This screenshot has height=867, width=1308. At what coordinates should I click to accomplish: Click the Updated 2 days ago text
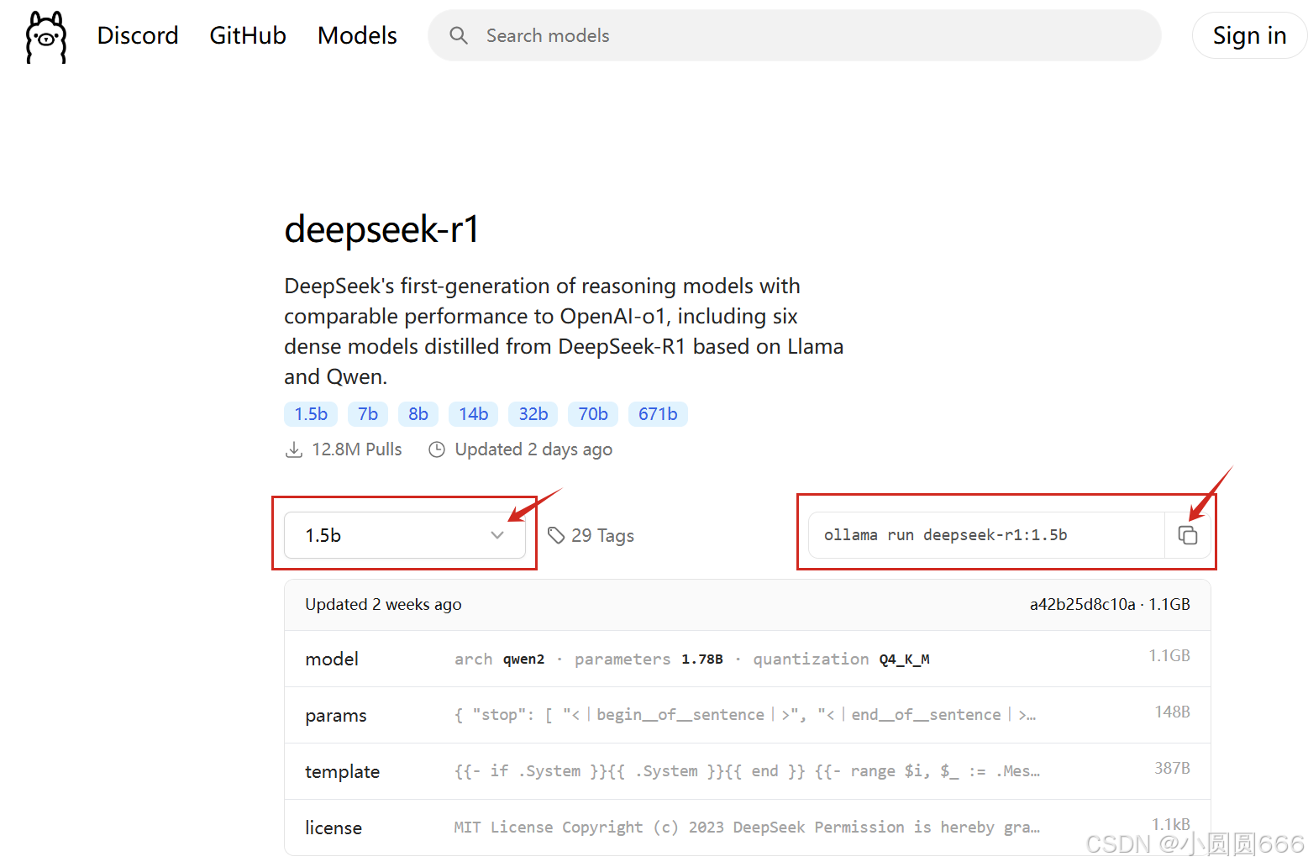pos(533,449)
